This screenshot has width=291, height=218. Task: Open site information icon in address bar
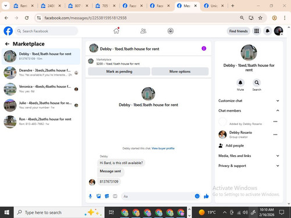(x=39, y=18)
